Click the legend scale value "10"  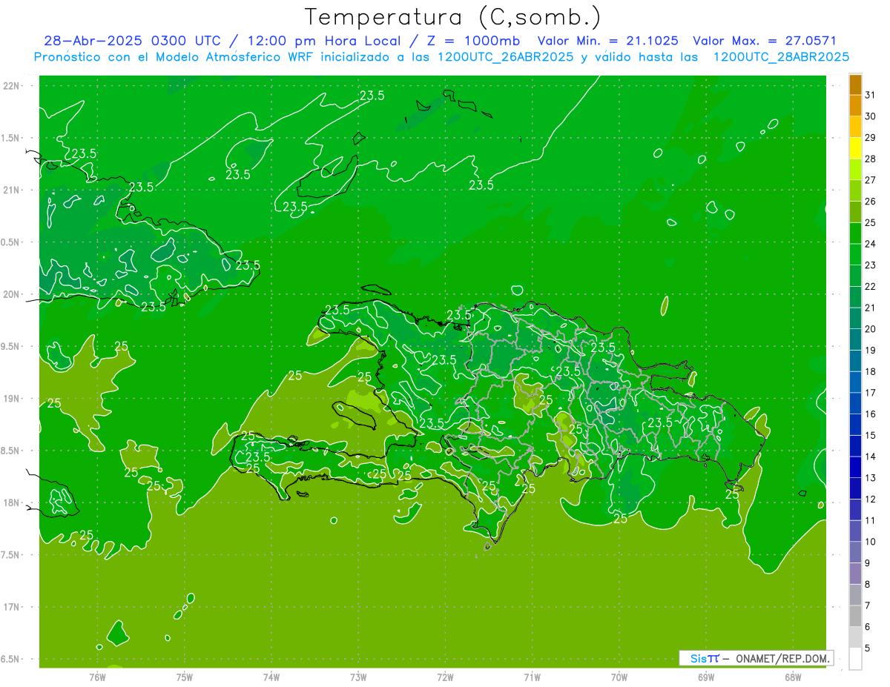coord(871,542)
